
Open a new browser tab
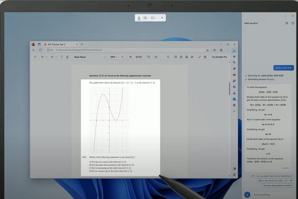pyautogui.click(x=82, y=44)
